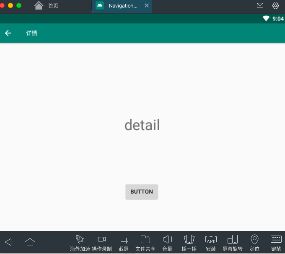285x254 pixels.
Task: Open 音量 volume control
Action: click(167, 243)
